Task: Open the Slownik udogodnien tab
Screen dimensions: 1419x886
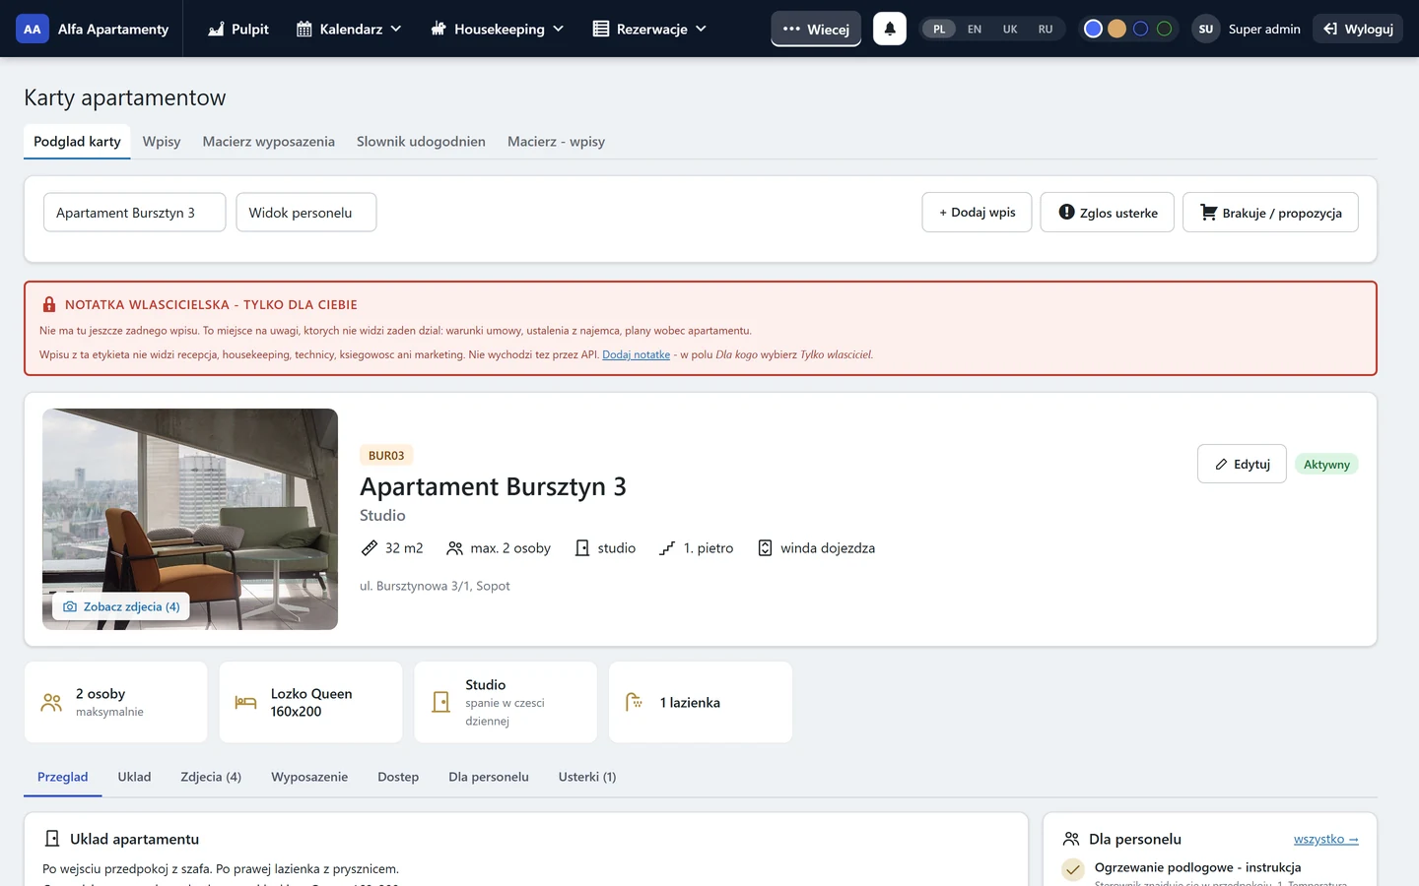Action: pyautogui.click(x=421, y=142)
